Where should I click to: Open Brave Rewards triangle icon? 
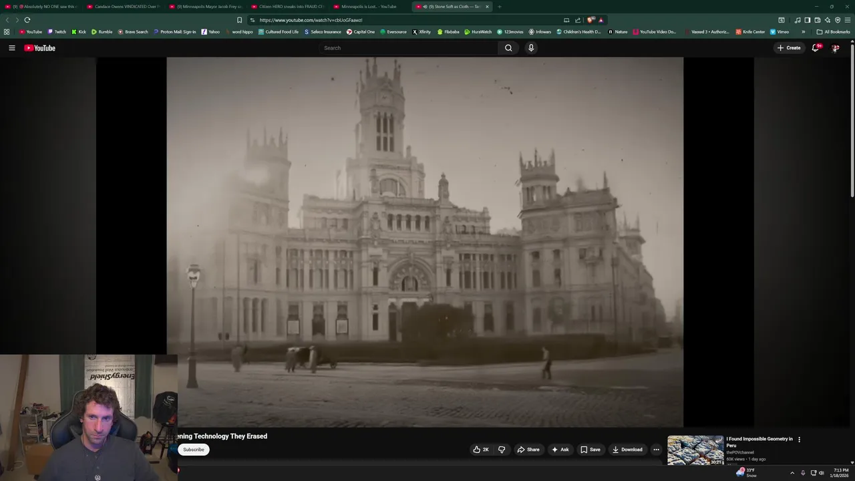(601, 20)
